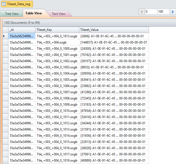
Task: Click the value cell starting with [8853]
Action: [x=114, y=67]
